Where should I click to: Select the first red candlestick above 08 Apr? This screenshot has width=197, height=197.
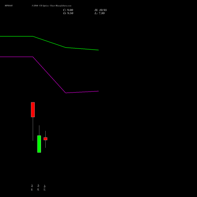point(33,110)
